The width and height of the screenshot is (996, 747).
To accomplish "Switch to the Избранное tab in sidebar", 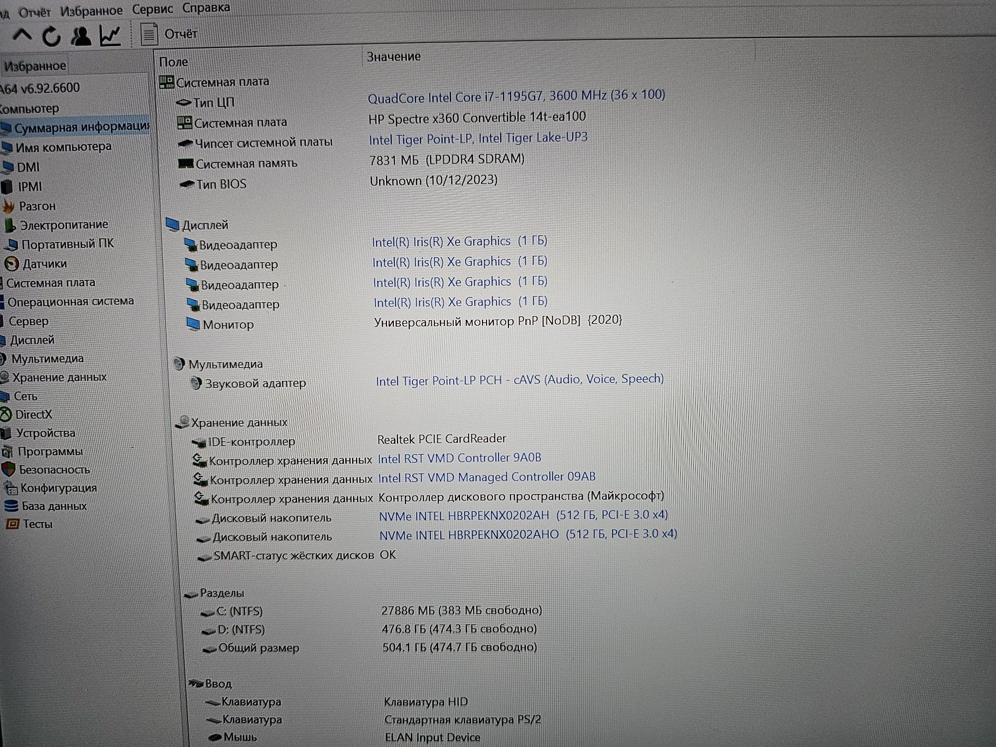I will point(35,66).
